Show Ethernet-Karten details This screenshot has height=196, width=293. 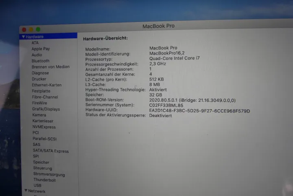[47, 85]
